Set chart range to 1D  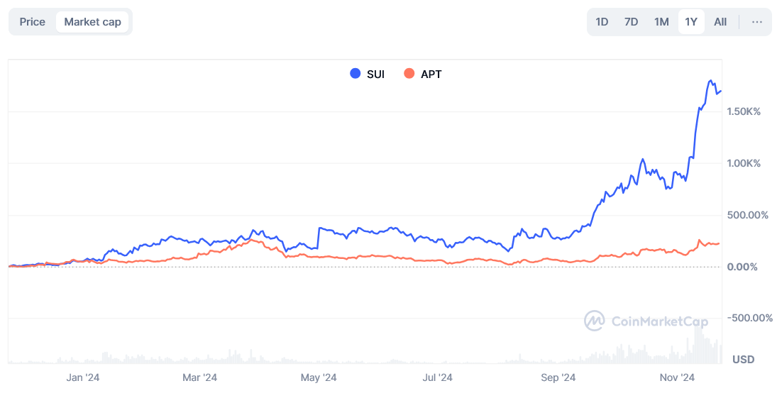602,22
